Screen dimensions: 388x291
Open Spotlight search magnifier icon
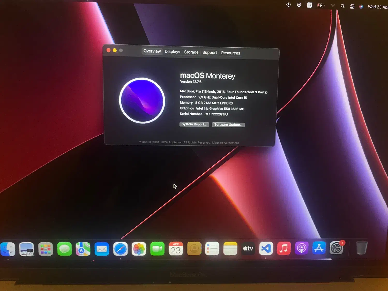(342, 6)
